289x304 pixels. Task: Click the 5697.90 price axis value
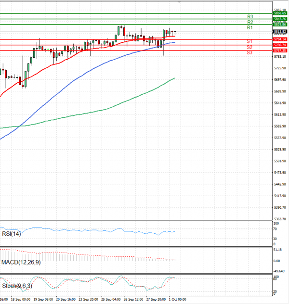coord(280,80)
